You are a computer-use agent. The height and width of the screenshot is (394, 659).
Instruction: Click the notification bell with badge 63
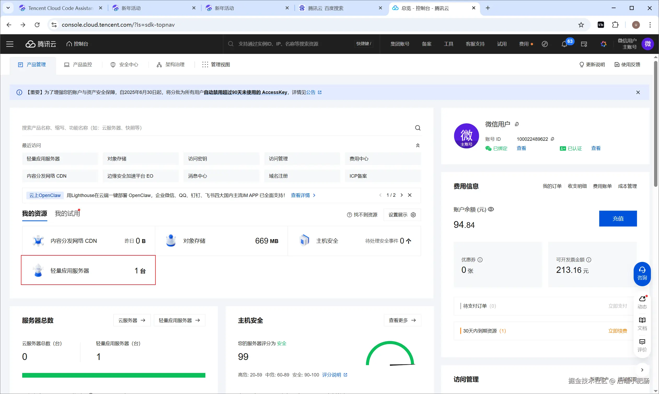click(x=564, y=44)
